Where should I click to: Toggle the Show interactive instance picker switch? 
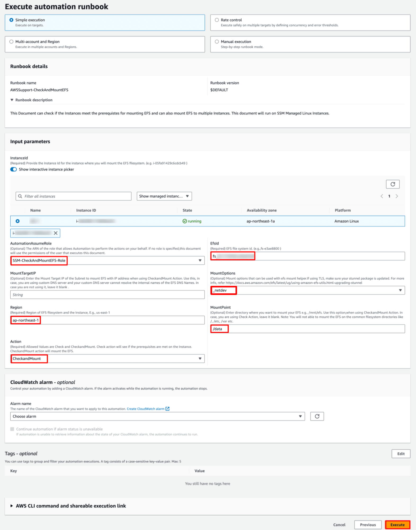(x=14, y=169)
